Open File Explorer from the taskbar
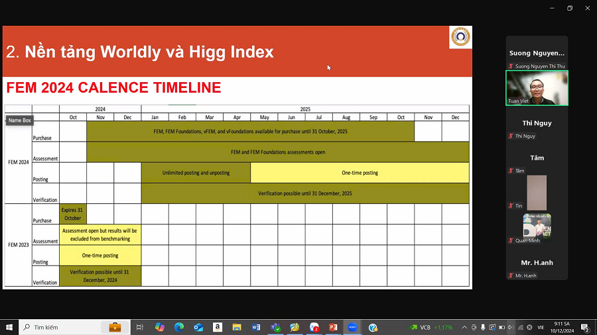Viewport: 597px width, 335px height. [x=237, y=327]
